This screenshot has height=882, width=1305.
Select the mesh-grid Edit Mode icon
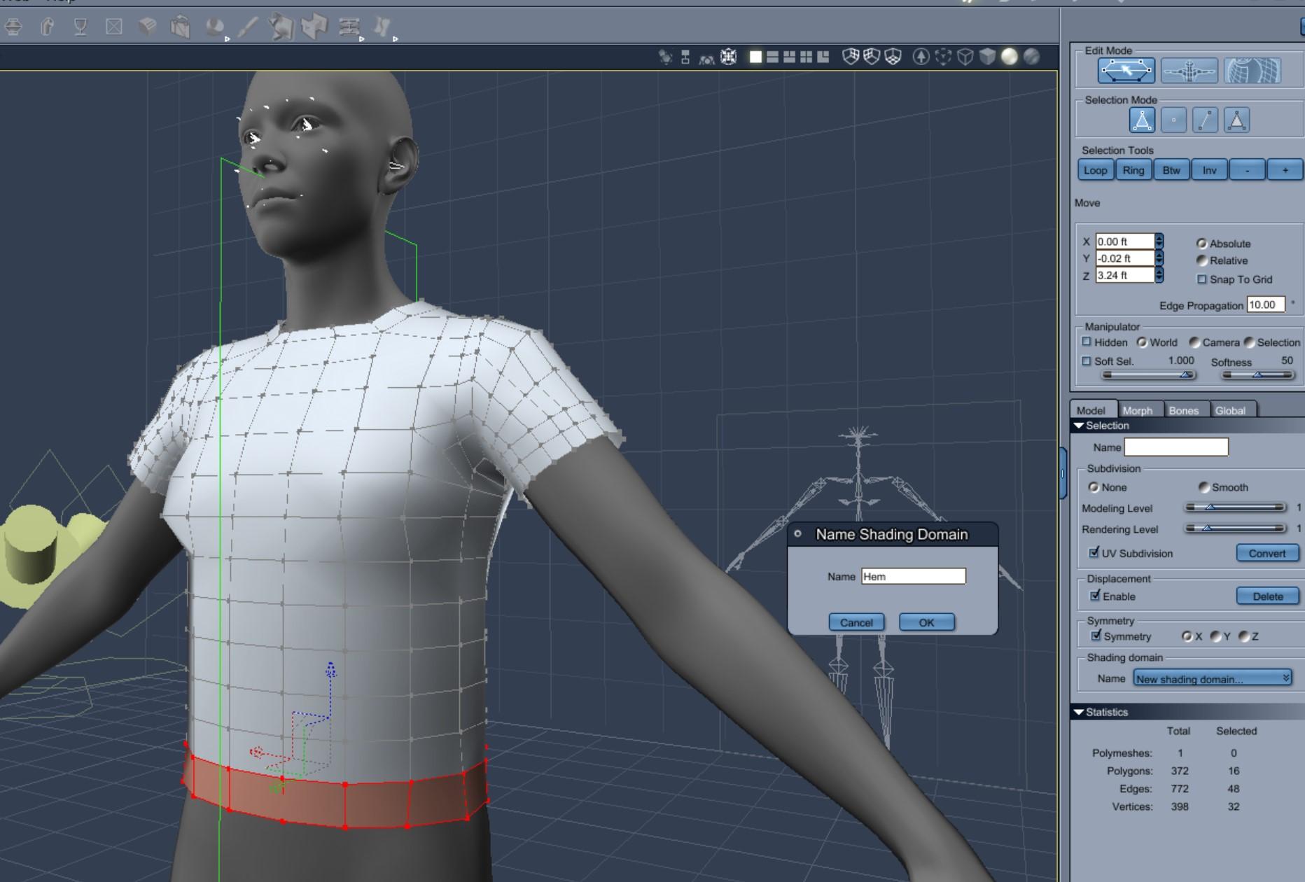1252,71
